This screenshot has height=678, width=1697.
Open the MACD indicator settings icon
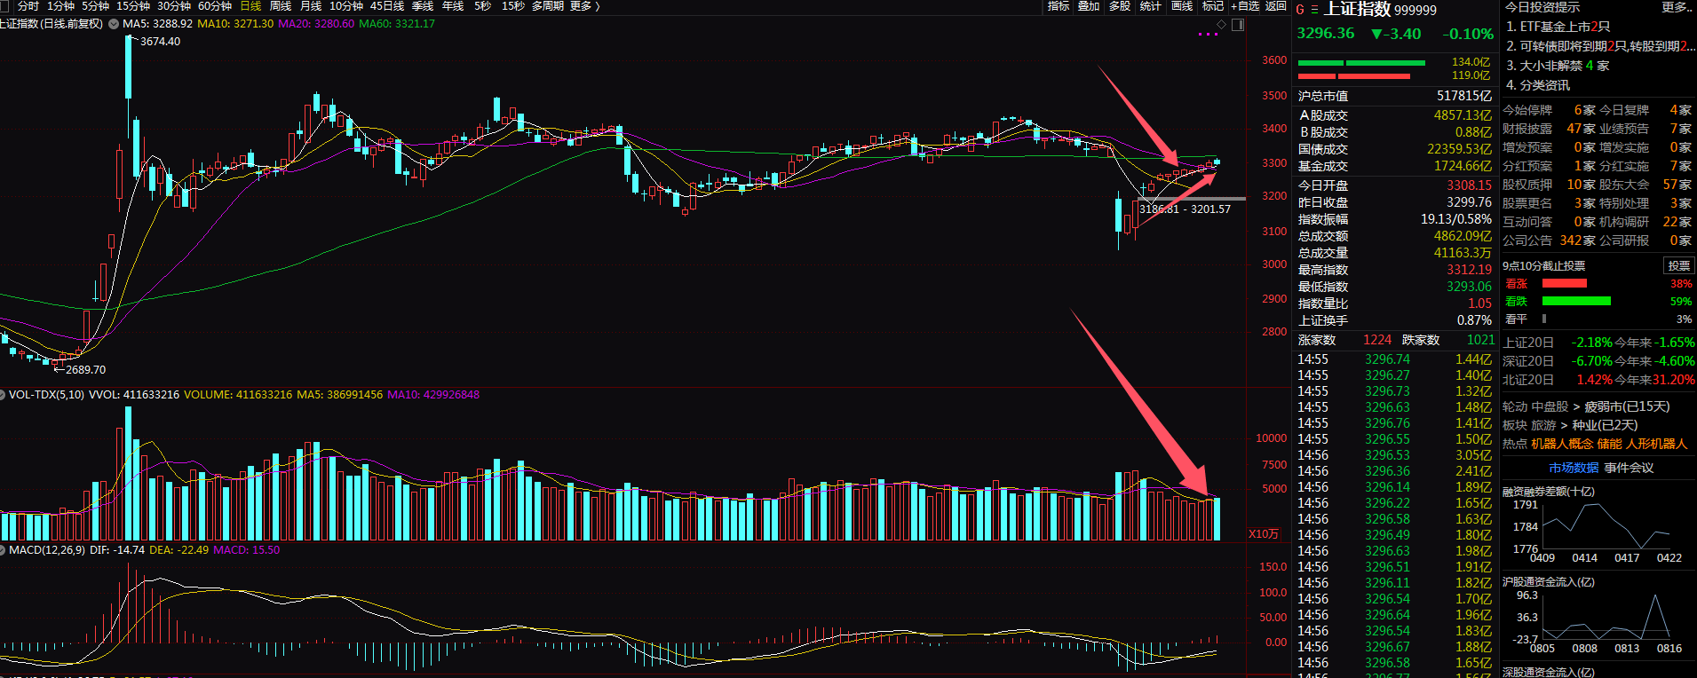(x=4, y=550)
